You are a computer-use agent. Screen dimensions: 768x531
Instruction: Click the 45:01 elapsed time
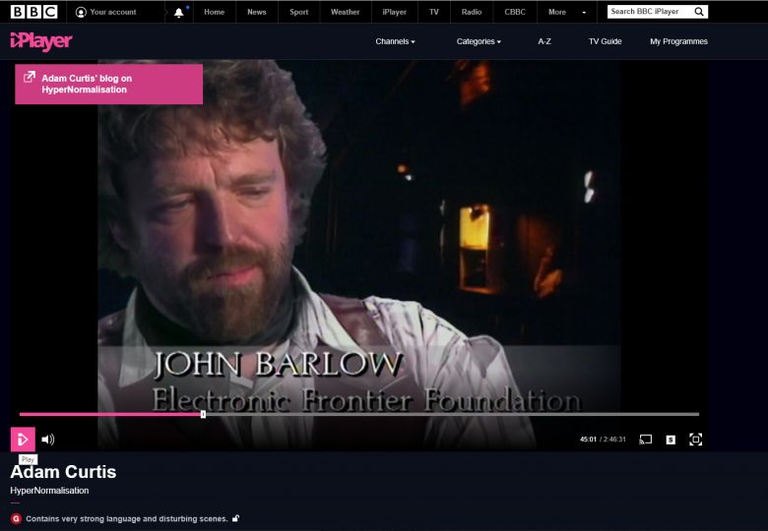tap(588, 440)
